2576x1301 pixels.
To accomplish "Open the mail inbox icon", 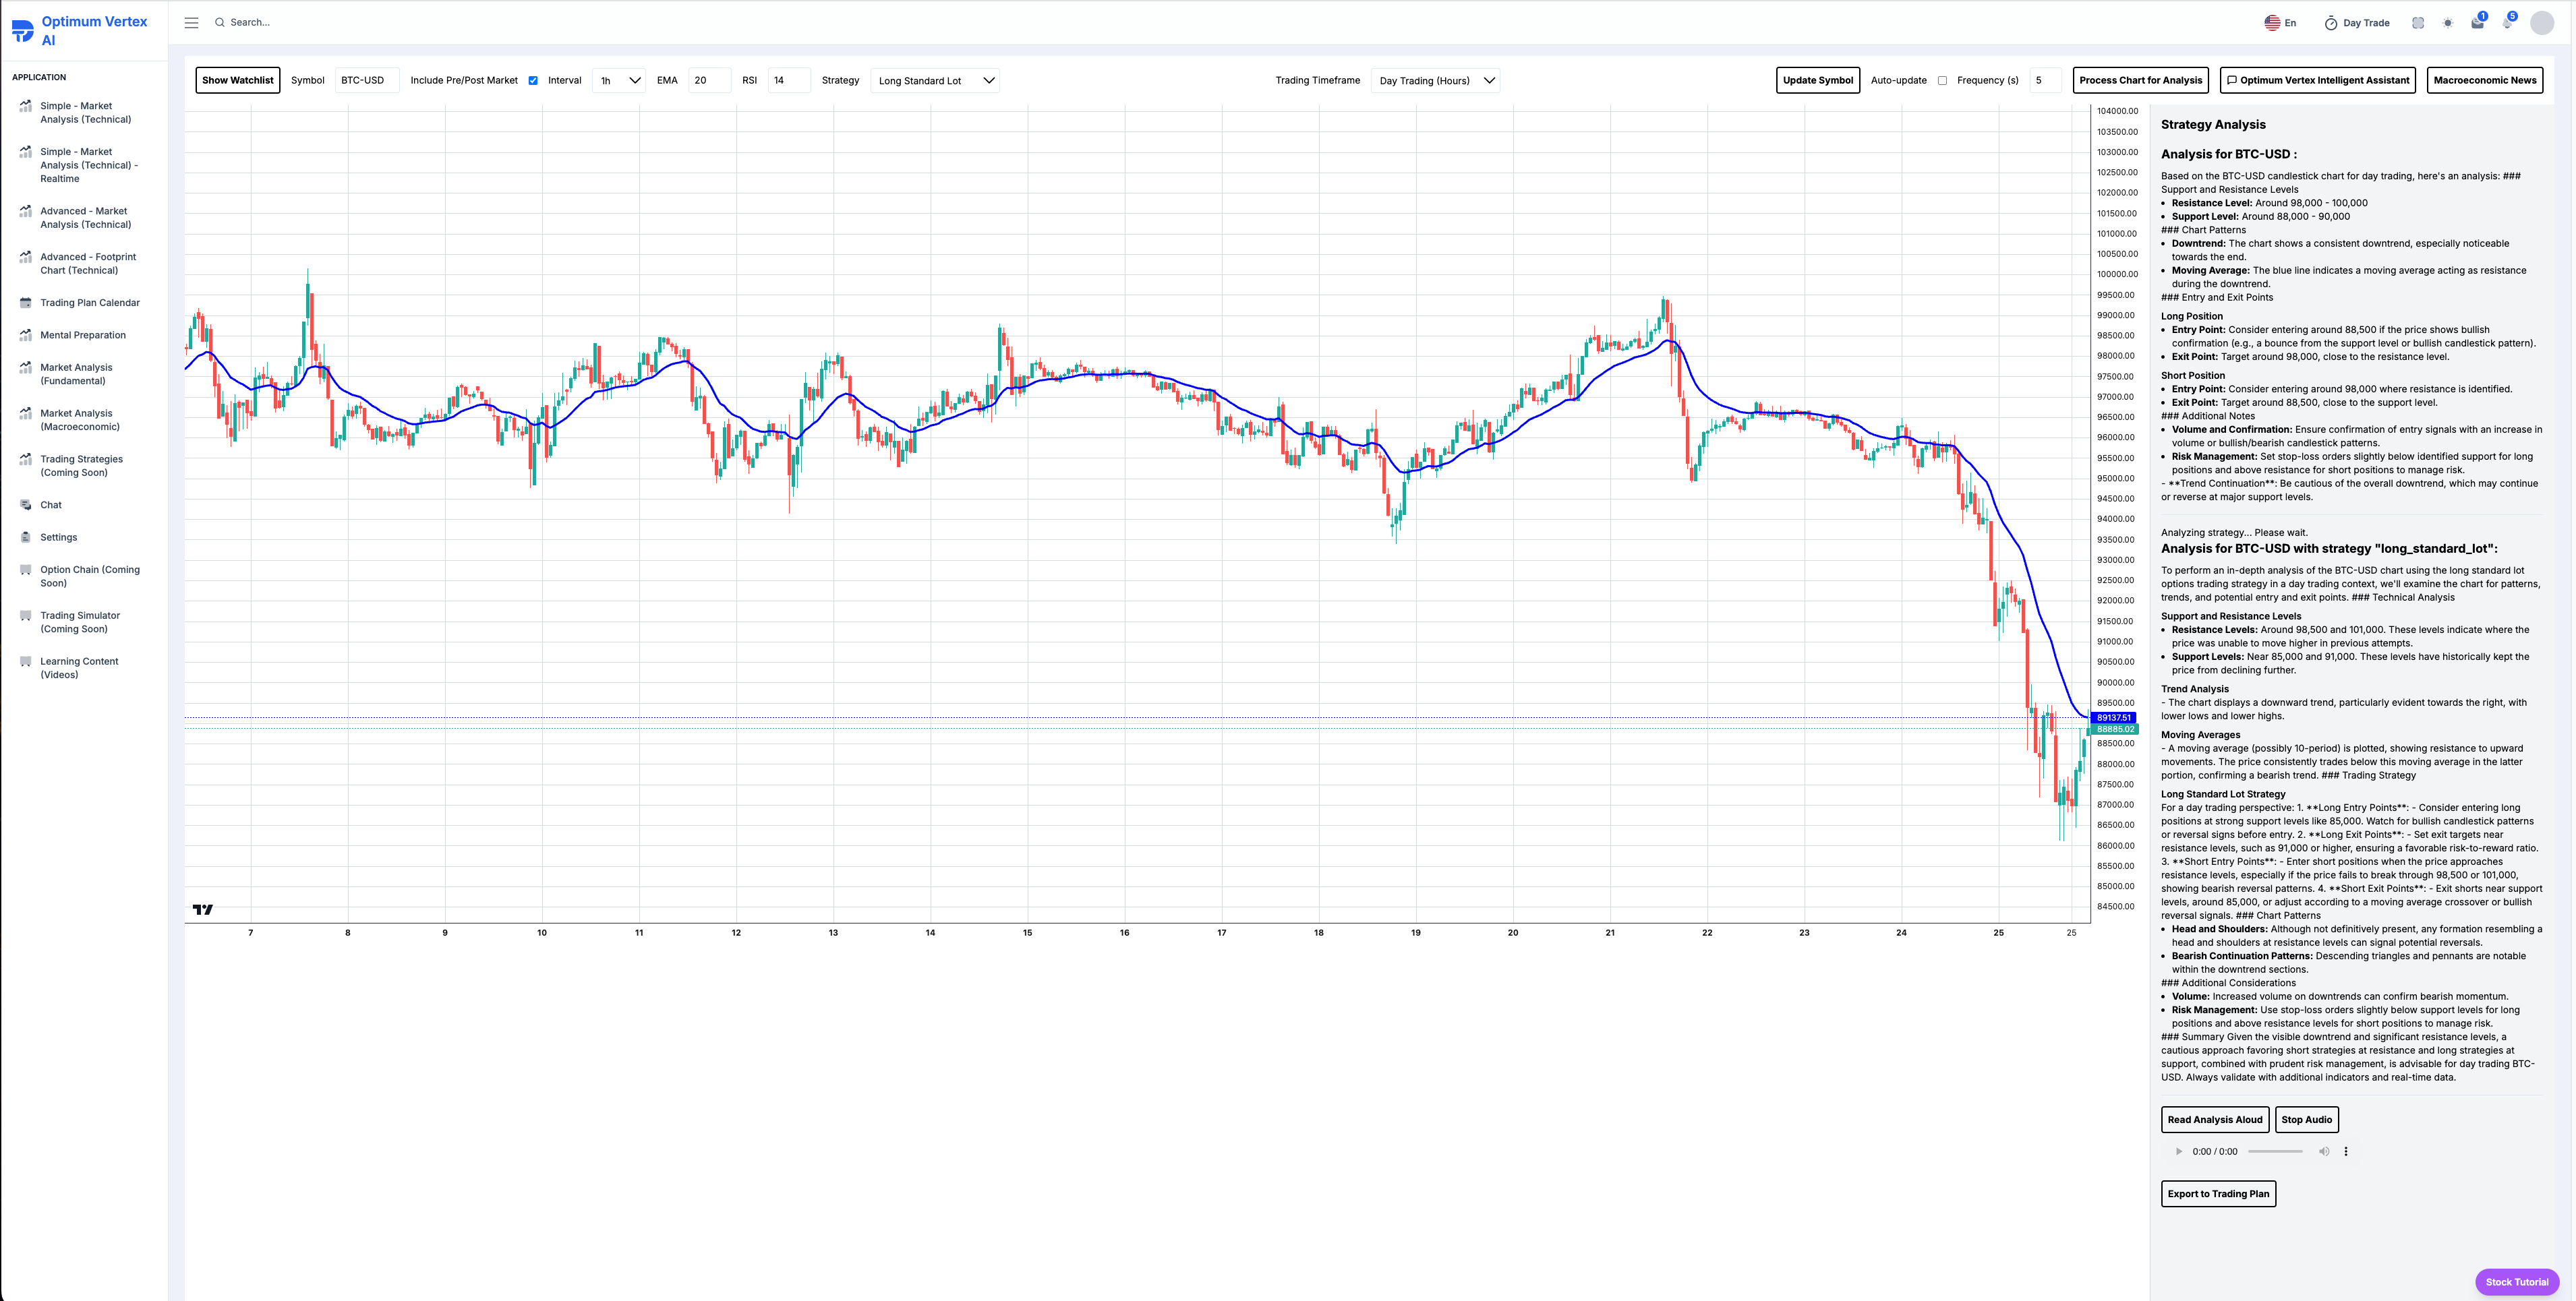I will [2477, 23].
